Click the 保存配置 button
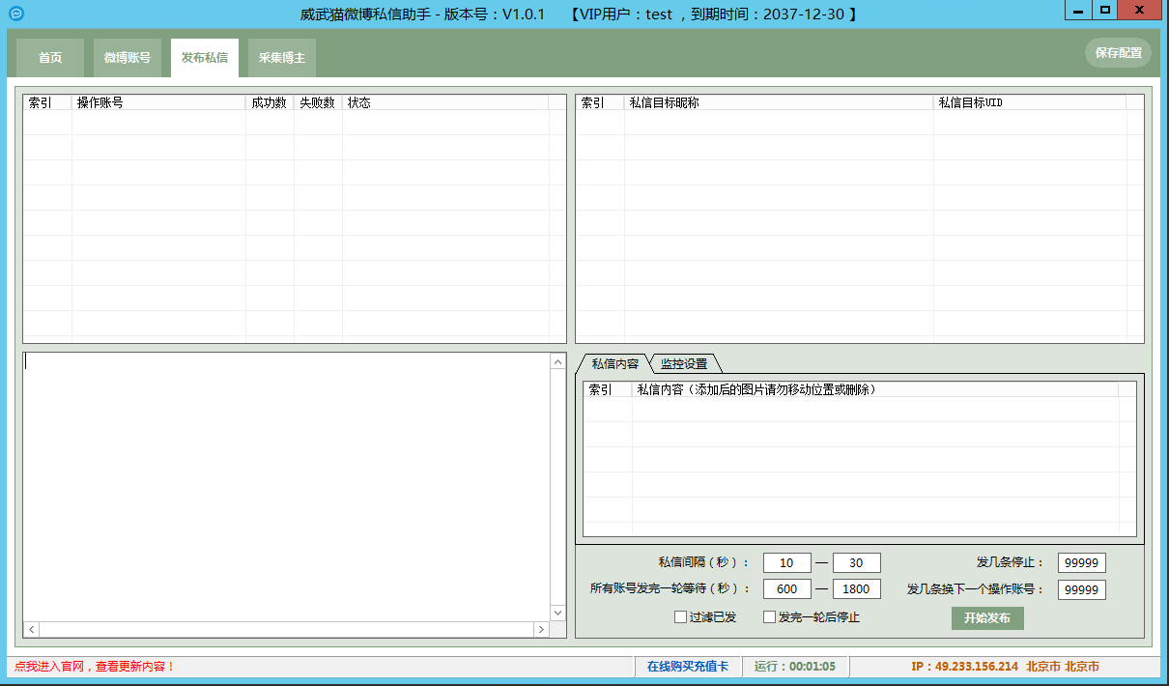Viewport: 1169px width, 686px height. pyautogui.click(x=1118, y=53)
